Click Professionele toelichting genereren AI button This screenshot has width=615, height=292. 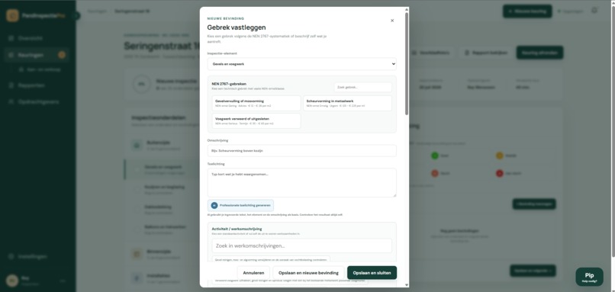point(240,205)
